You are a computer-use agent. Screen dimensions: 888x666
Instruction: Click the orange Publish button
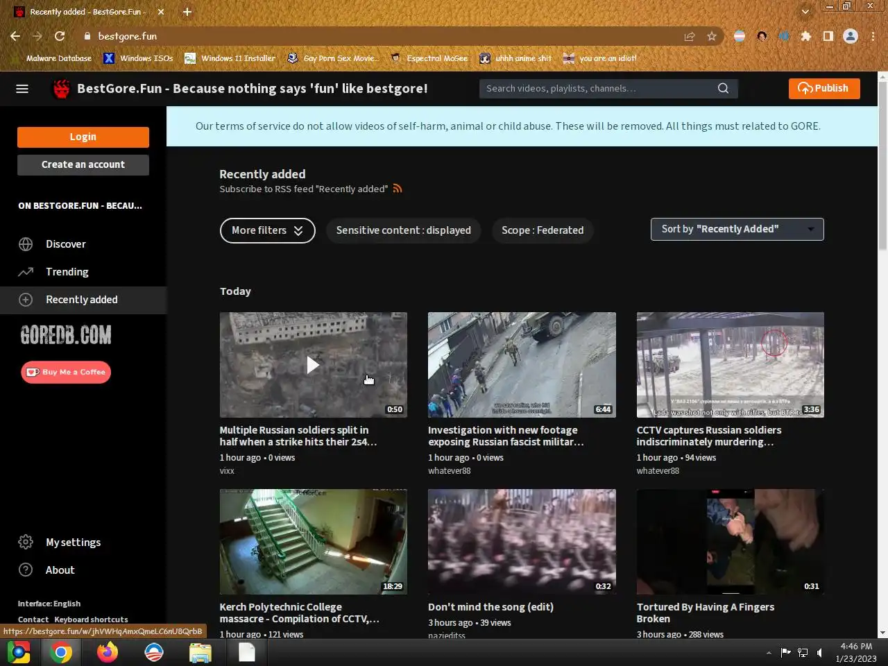point(824,88)
